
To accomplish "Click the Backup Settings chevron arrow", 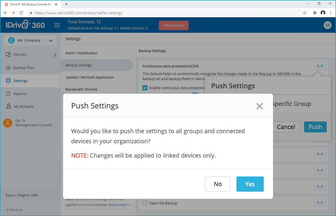I will pyautogui.click(x=129, y=66).
